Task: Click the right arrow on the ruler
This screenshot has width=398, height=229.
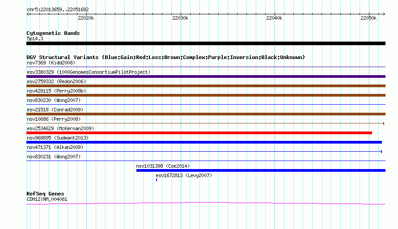Action: (384, 14)
